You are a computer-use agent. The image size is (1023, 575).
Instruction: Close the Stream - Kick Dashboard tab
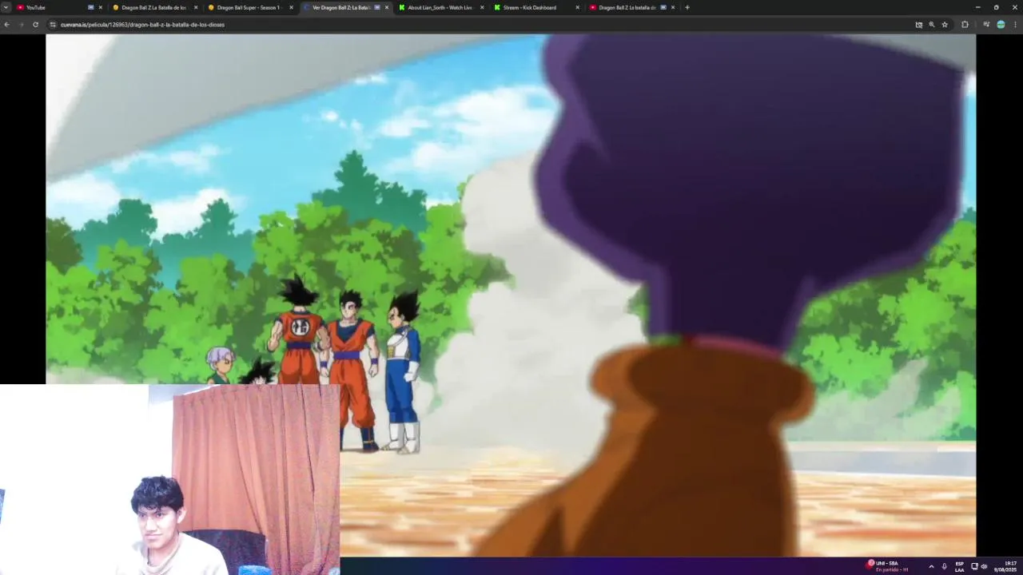[x=577, y=7]
